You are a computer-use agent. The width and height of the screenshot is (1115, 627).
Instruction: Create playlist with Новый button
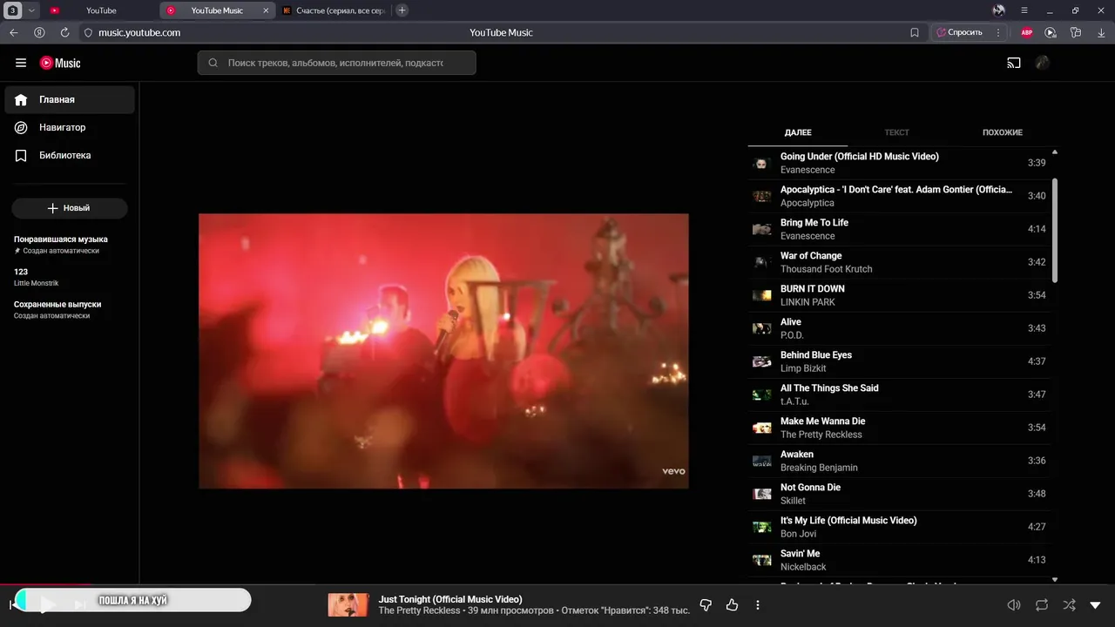tap(70, 208)
